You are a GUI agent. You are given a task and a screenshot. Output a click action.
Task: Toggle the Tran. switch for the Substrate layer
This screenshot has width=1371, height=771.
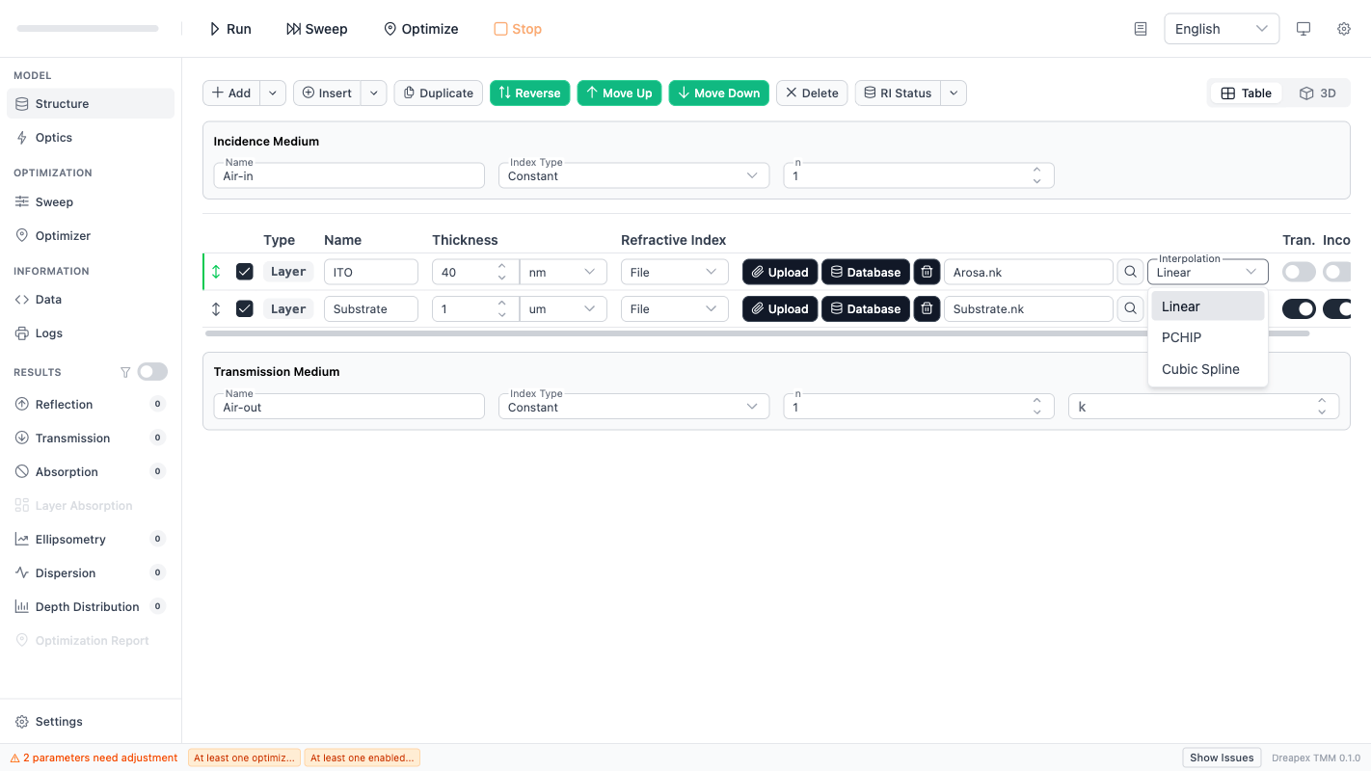1299,308
